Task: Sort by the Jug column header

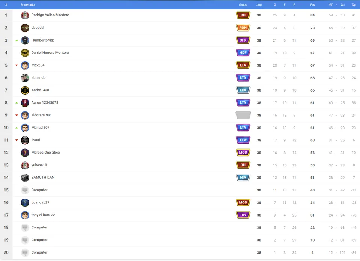Action: click(259, 5)
